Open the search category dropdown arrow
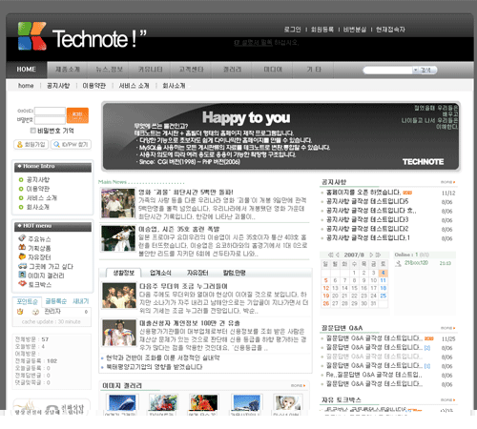 point(415,70)
